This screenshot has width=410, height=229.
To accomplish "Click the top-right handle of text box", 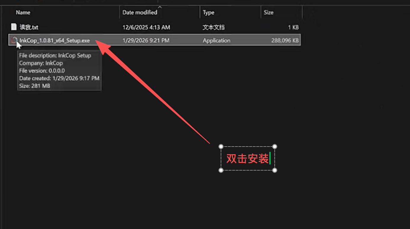I will (275, 147).
